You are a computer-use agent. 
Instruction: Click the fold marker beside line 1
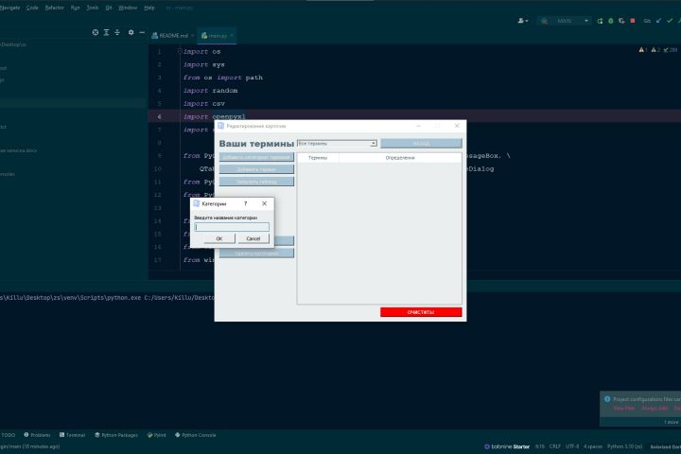click(x=180, y=51)
